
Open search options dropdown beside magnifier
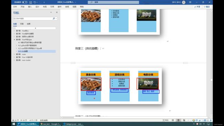coord(56,19)
